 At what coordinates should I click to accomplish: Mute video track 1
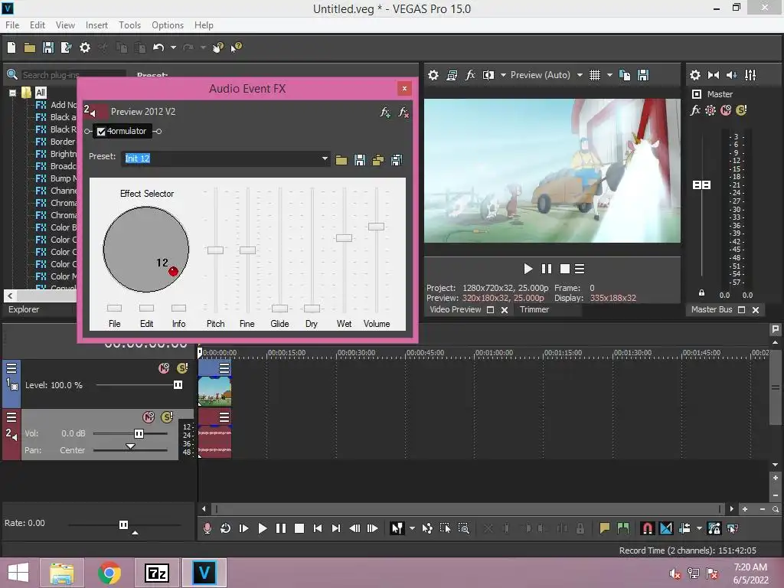[164, 368]
